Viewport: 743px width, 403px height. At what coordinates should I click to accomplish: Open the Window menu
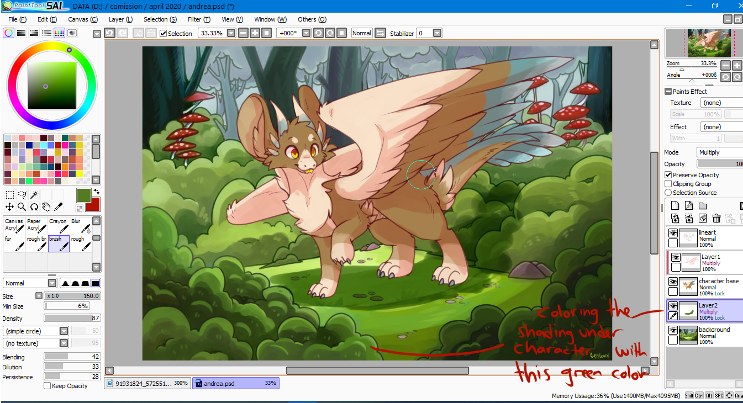point(270,19)
